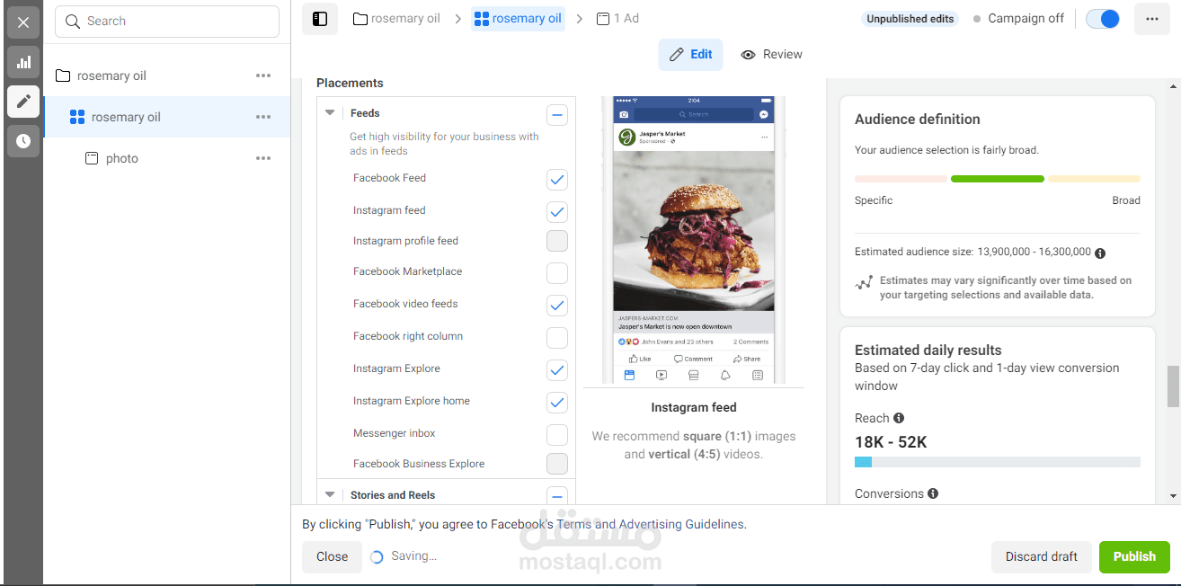Open options for rosemary oil campaign row

tap(263, 75)
